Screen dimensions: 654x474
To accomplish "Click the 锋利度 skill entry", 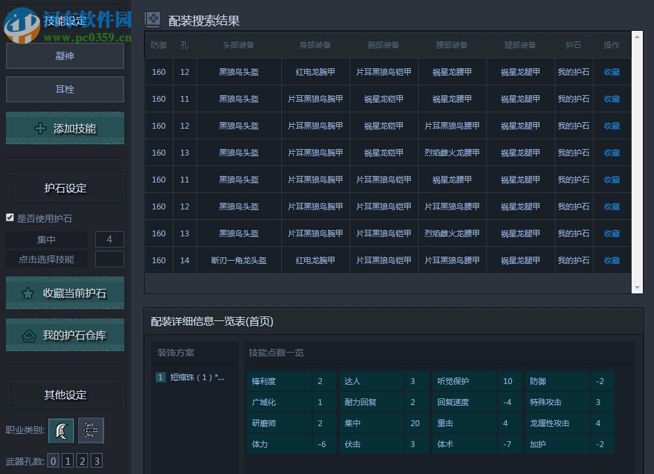I will tap(291, 381).
